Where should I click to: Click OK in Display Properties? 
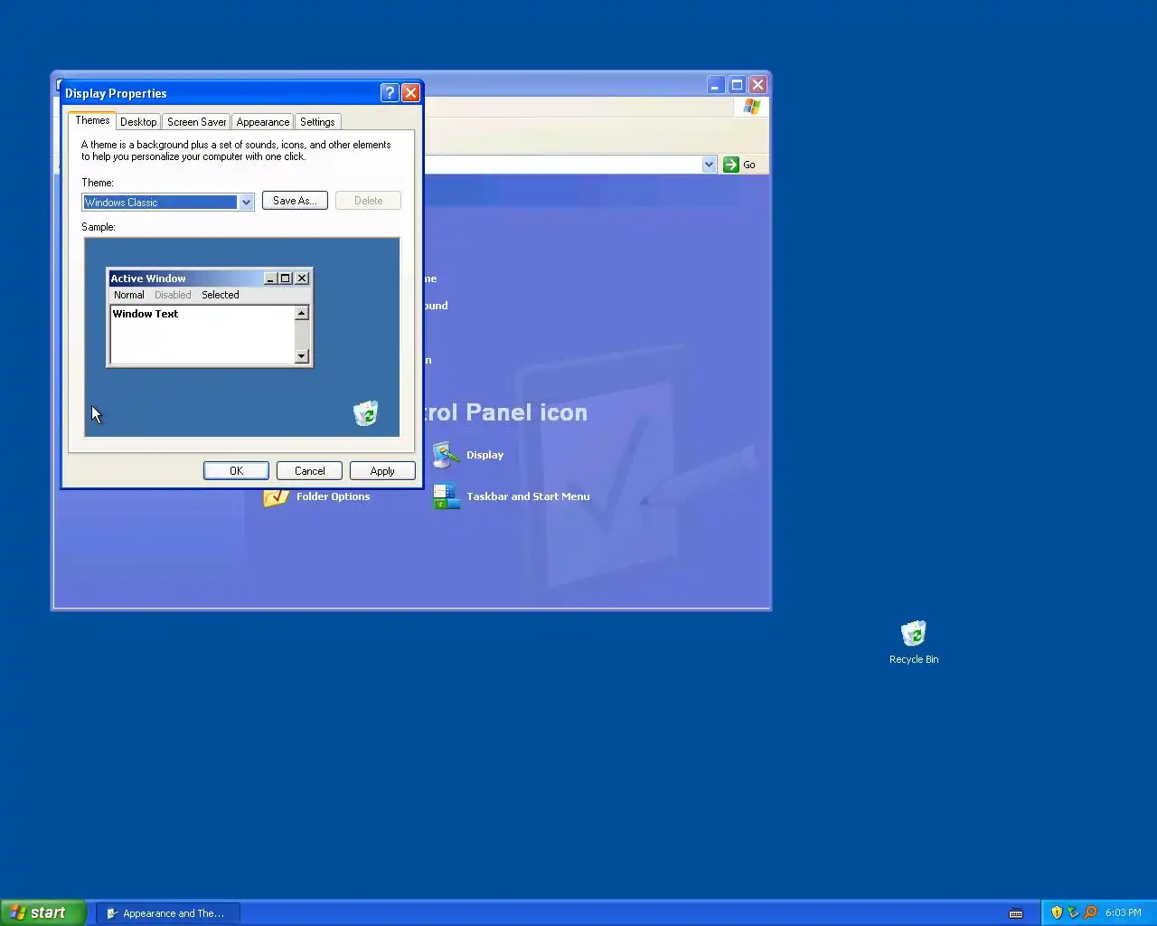[236, 471]
